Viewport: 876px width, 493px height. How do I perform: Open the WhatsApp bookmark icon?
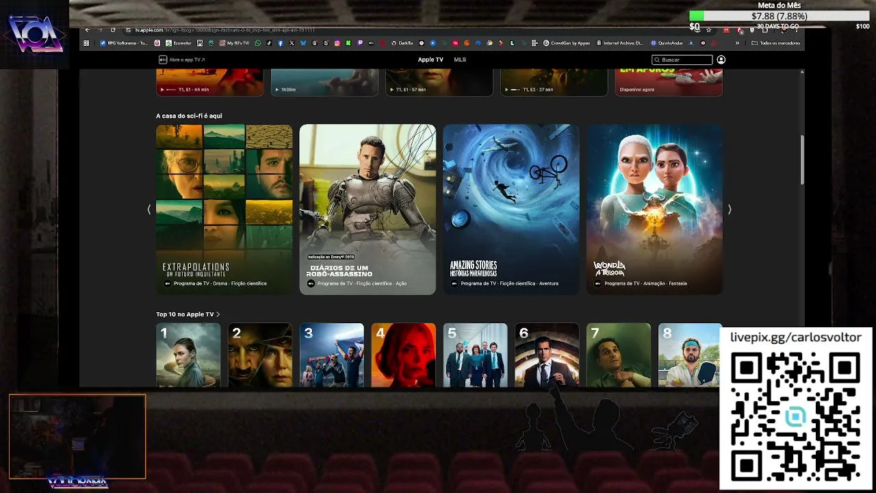[x=258, y=43]
